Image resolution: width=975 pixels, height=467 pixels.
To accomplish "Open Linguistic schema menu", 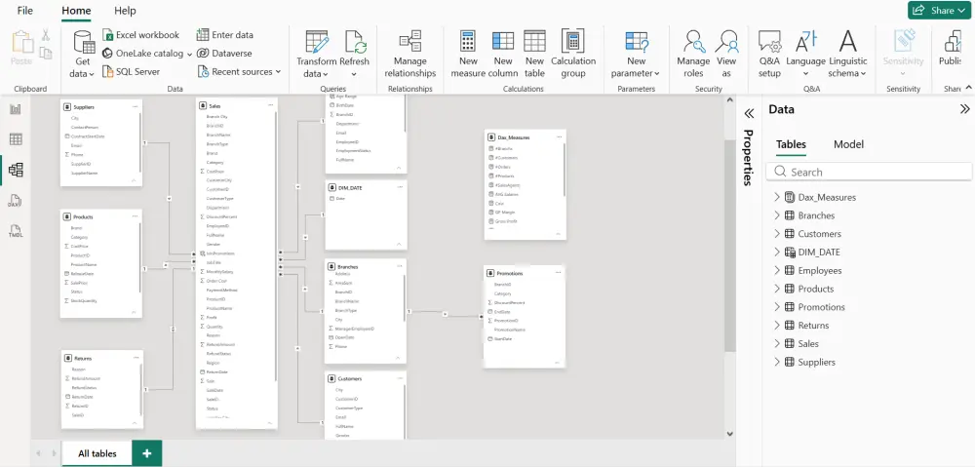I will click(847, 54).
